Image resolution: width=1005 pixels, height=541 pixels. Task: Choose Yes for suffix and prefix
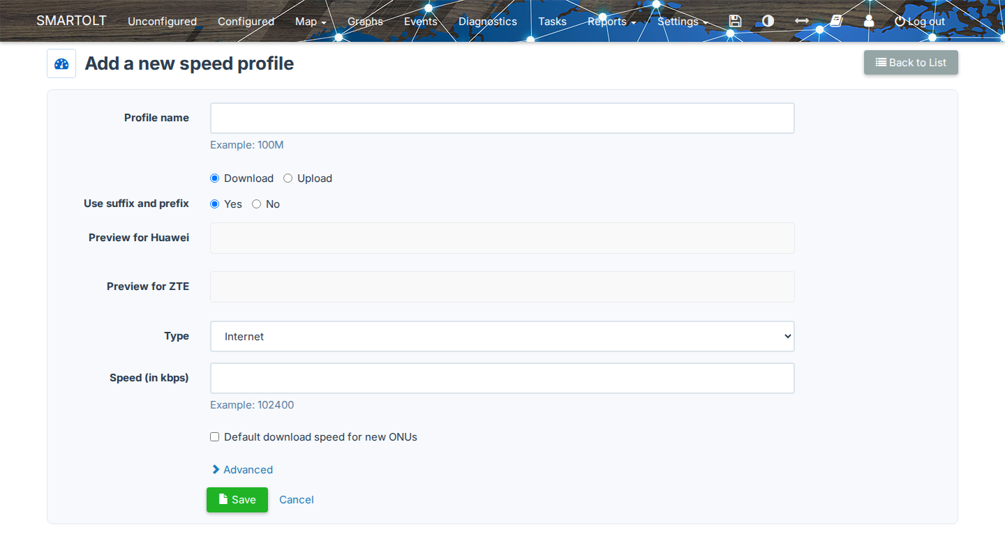(215, 204)
